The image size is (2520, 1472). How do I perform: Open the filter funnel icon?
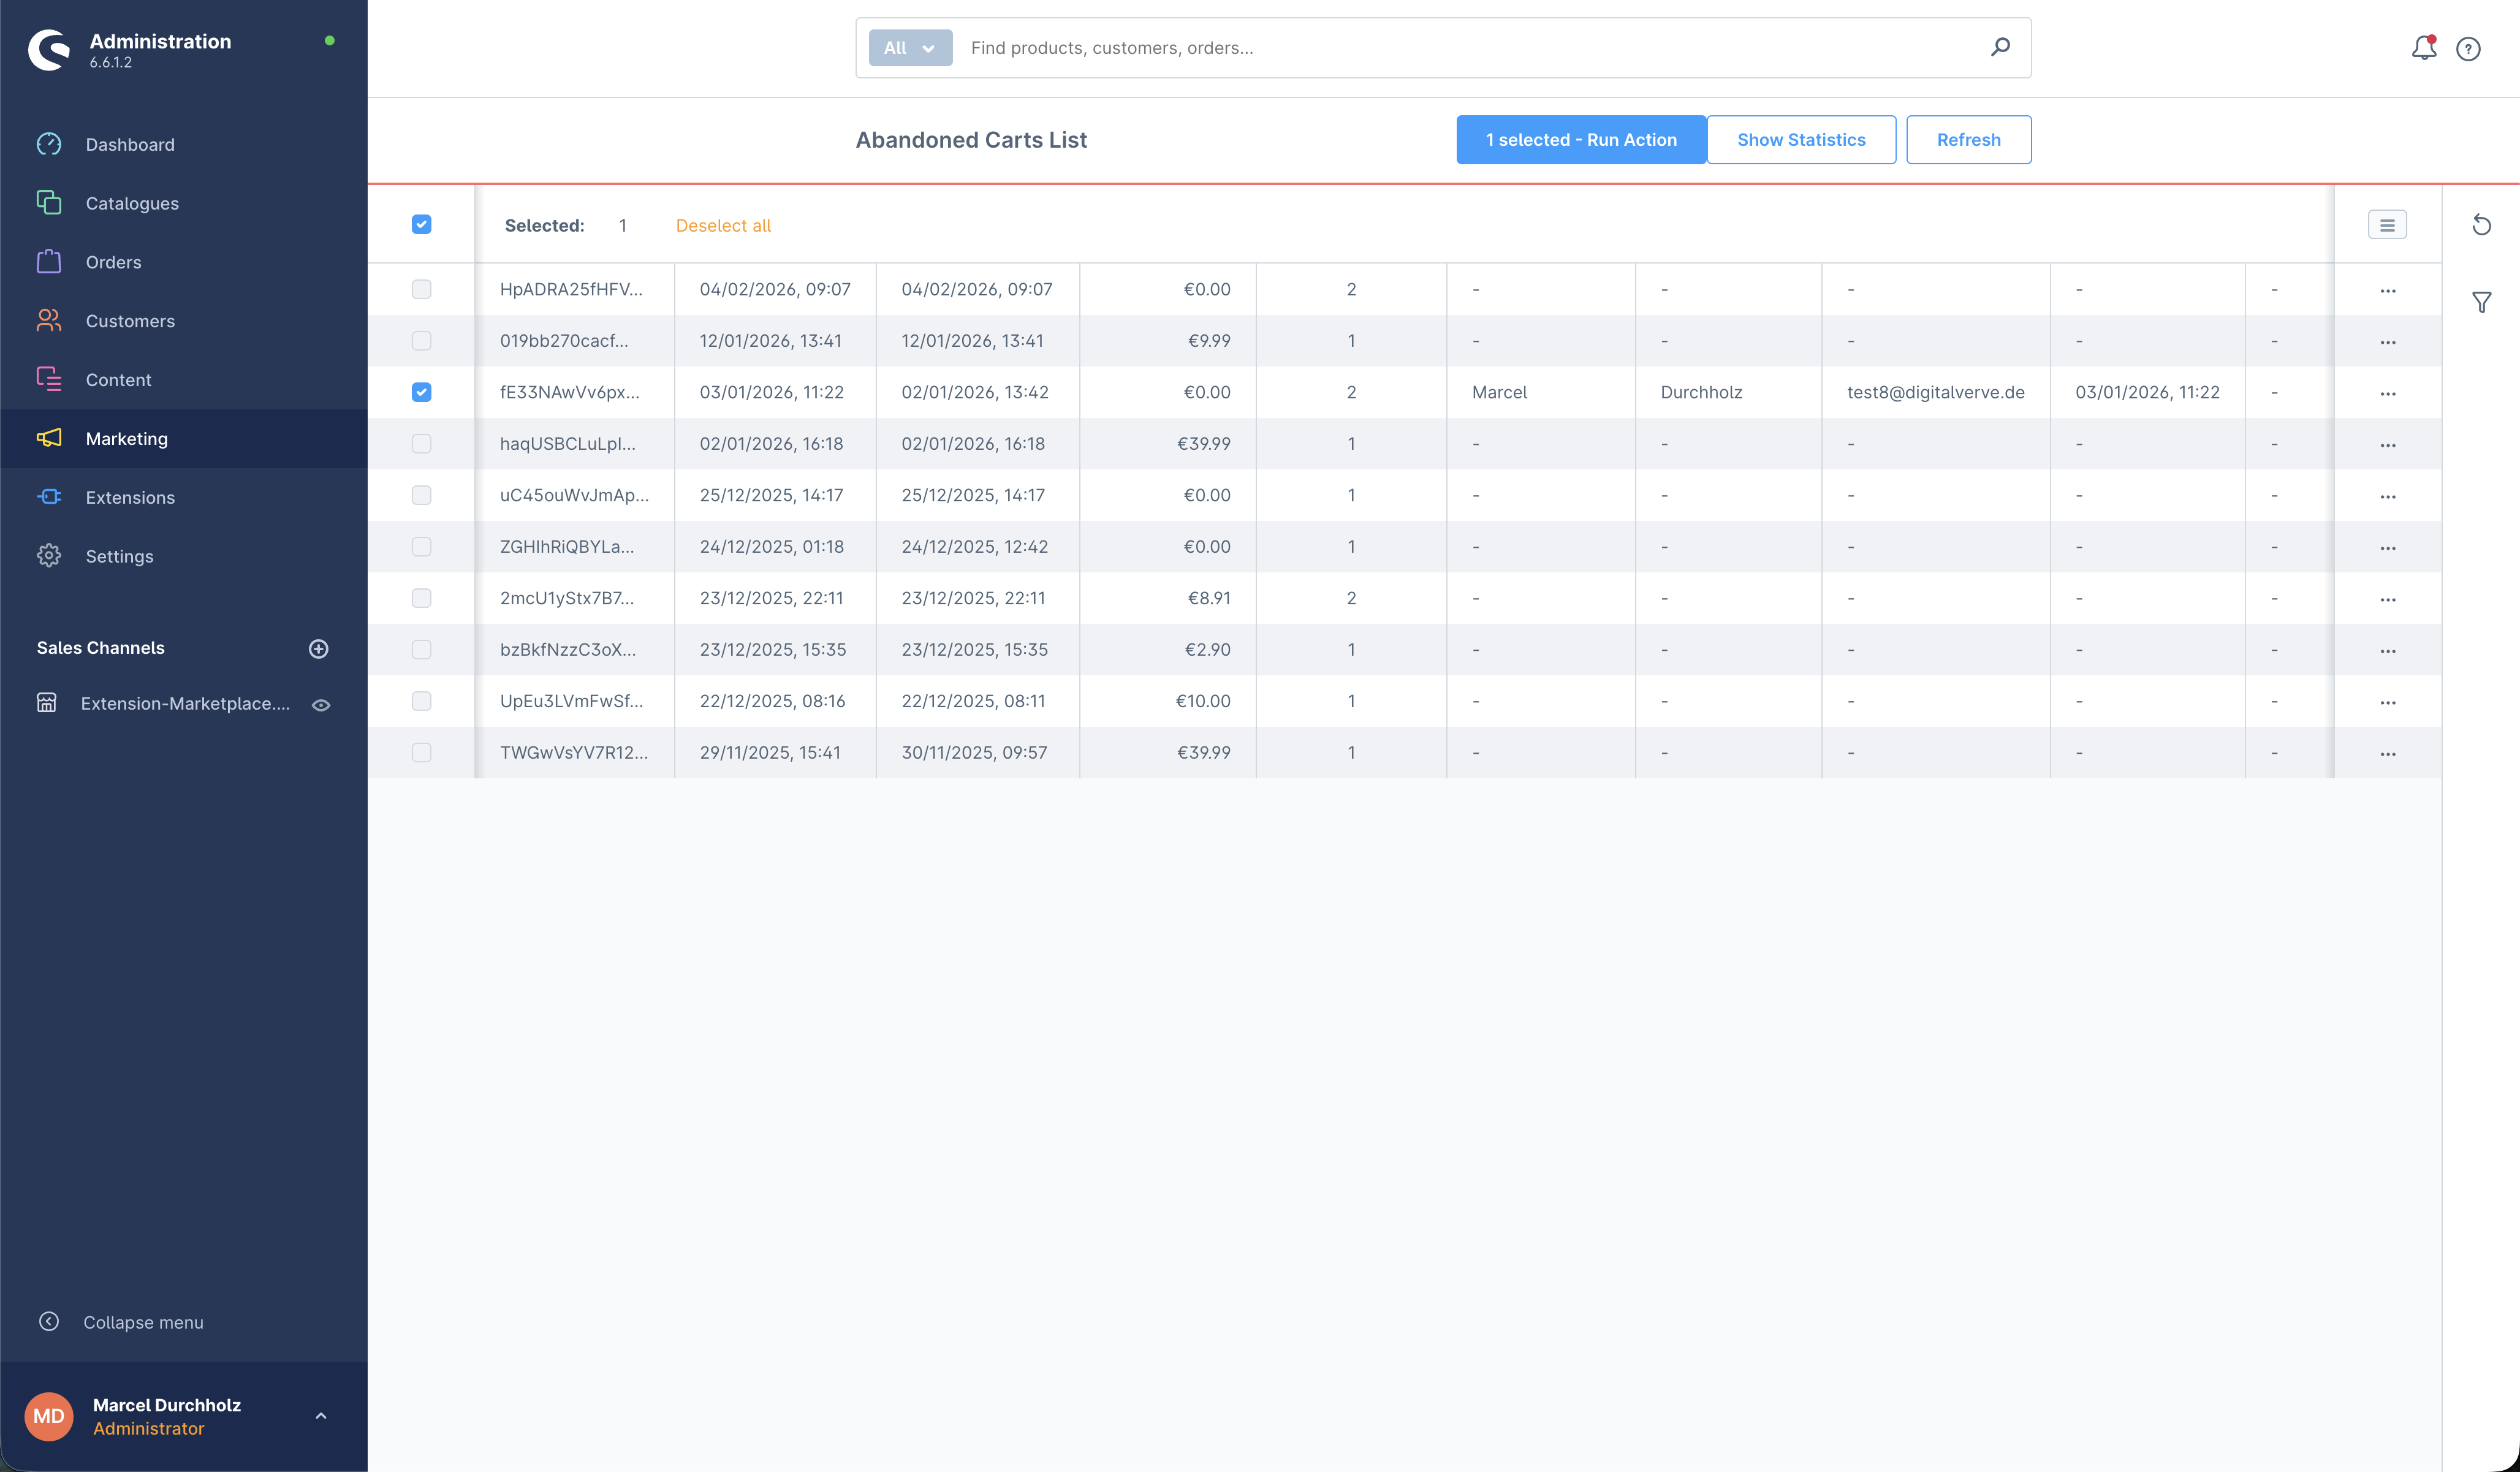pyautogui.click(x=2481, y=302)
